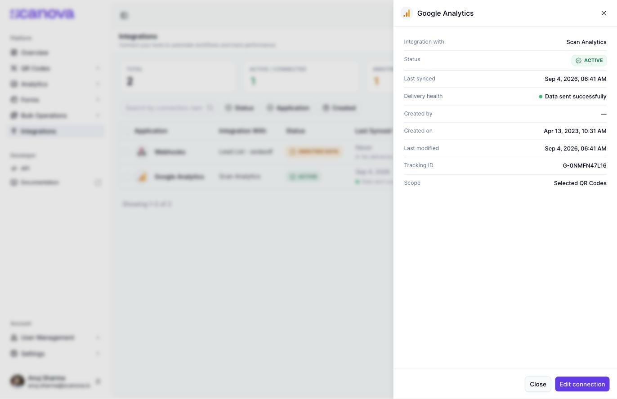Click the 'Delivery health' label
Viewport: 617px width, 399px height.
[x=423, y=96]
